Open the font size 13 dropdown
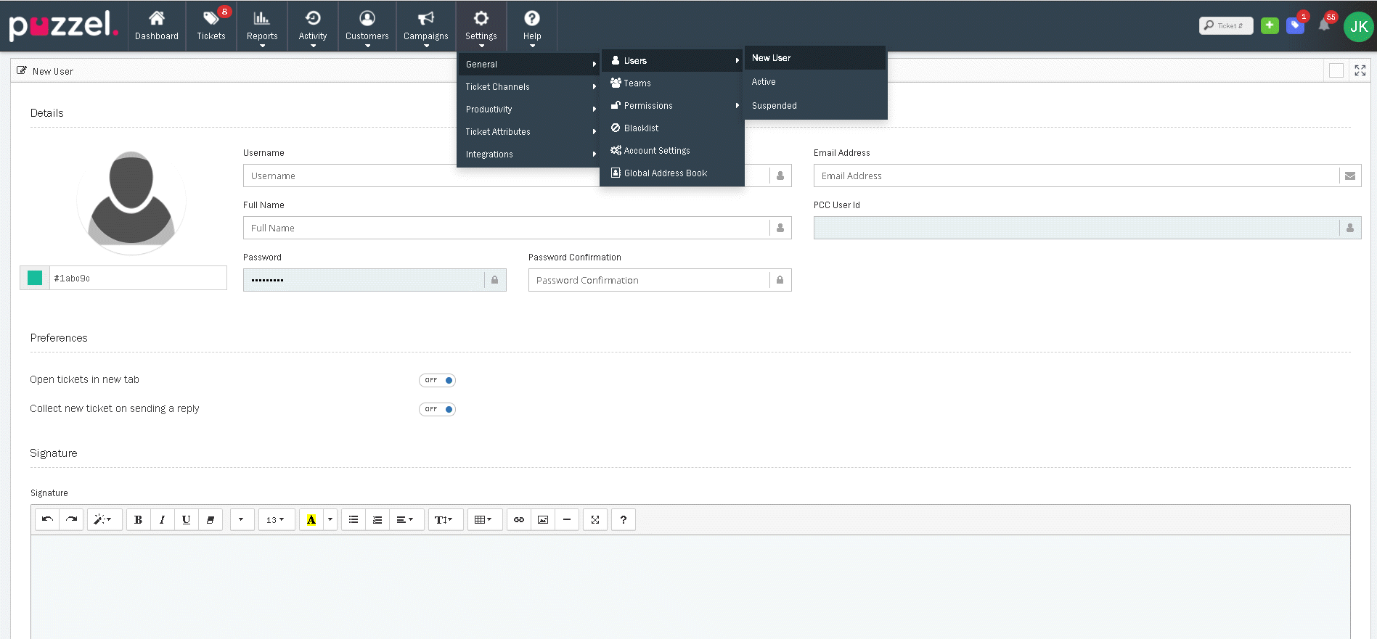 pos(276,519)
